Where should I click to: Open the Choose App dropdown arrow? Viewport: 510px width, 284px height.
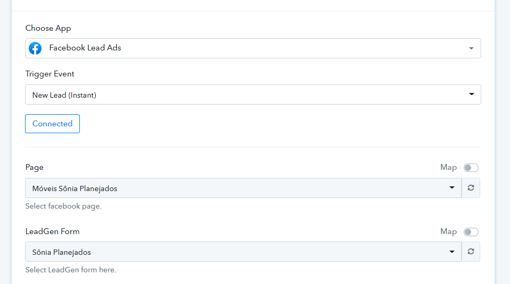click(471, 48)
